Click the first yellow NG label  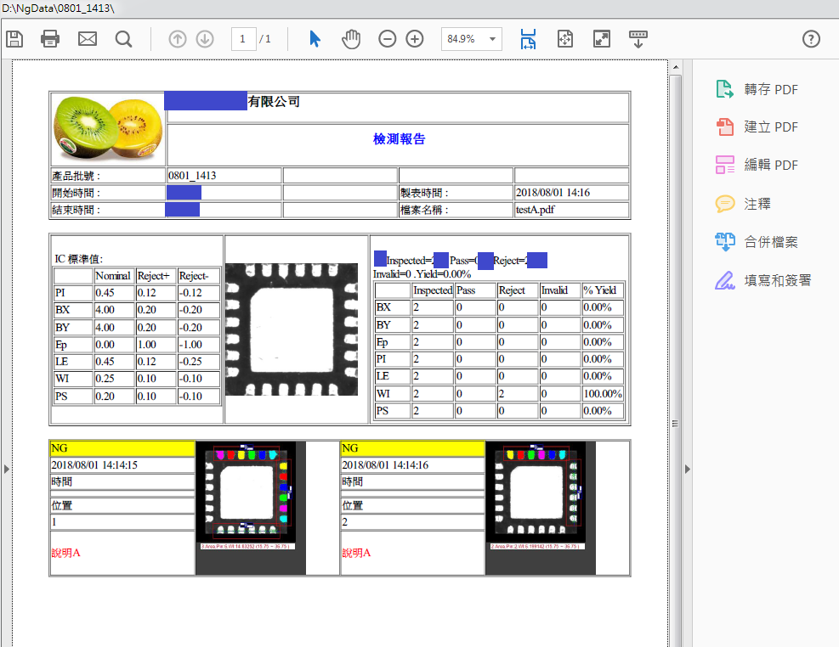coord(122,447)
